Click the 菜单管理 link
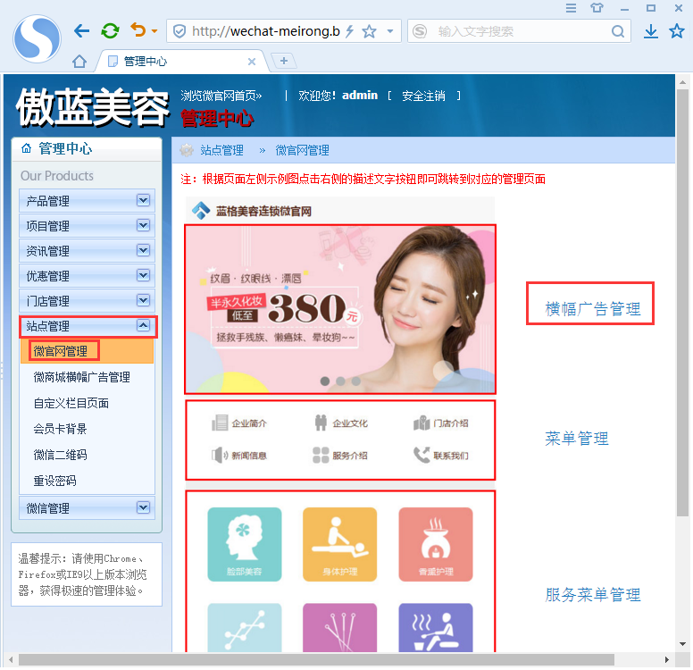Screen dimensions: 693x670 577,439
